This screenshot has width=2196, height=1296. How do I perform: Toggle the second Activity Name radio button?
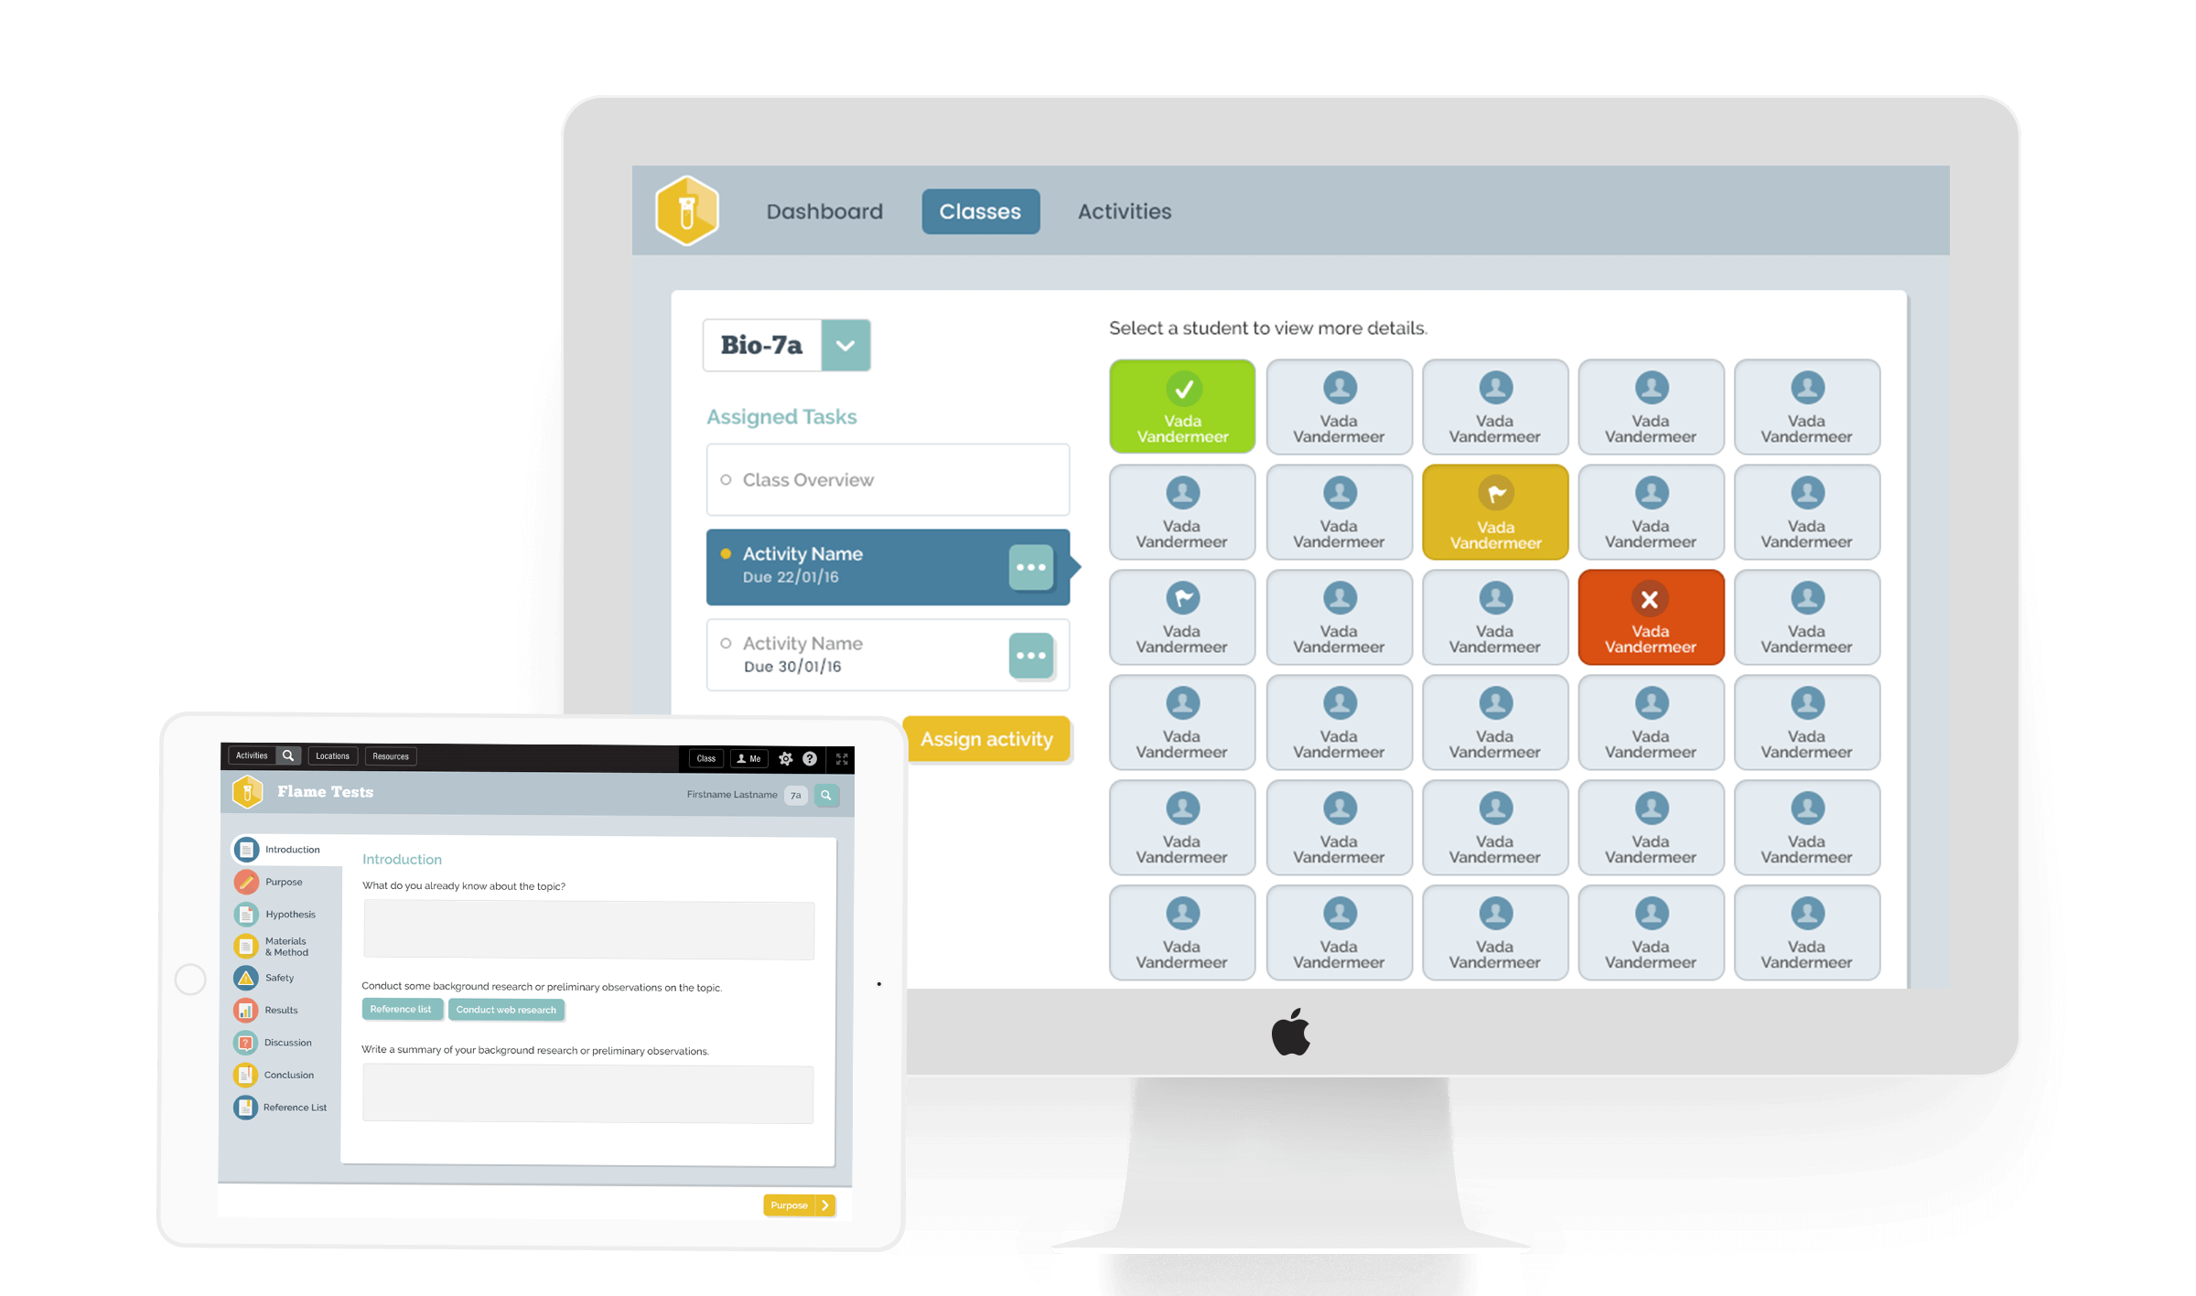pos(727,643)
